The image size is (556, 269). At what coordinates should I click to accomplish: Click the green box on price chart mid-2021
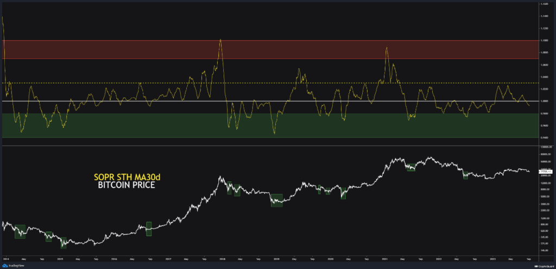(x=411, y=167)
